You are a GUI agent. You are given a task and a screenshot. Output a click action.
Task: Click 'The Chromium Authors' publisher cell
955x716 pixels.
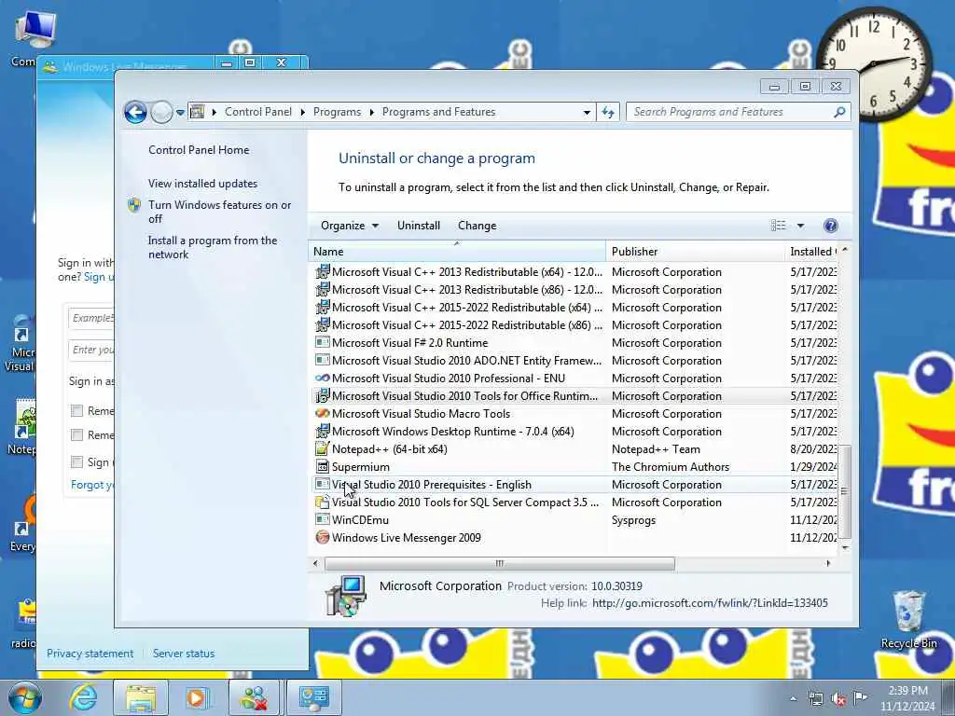point(671,467)
